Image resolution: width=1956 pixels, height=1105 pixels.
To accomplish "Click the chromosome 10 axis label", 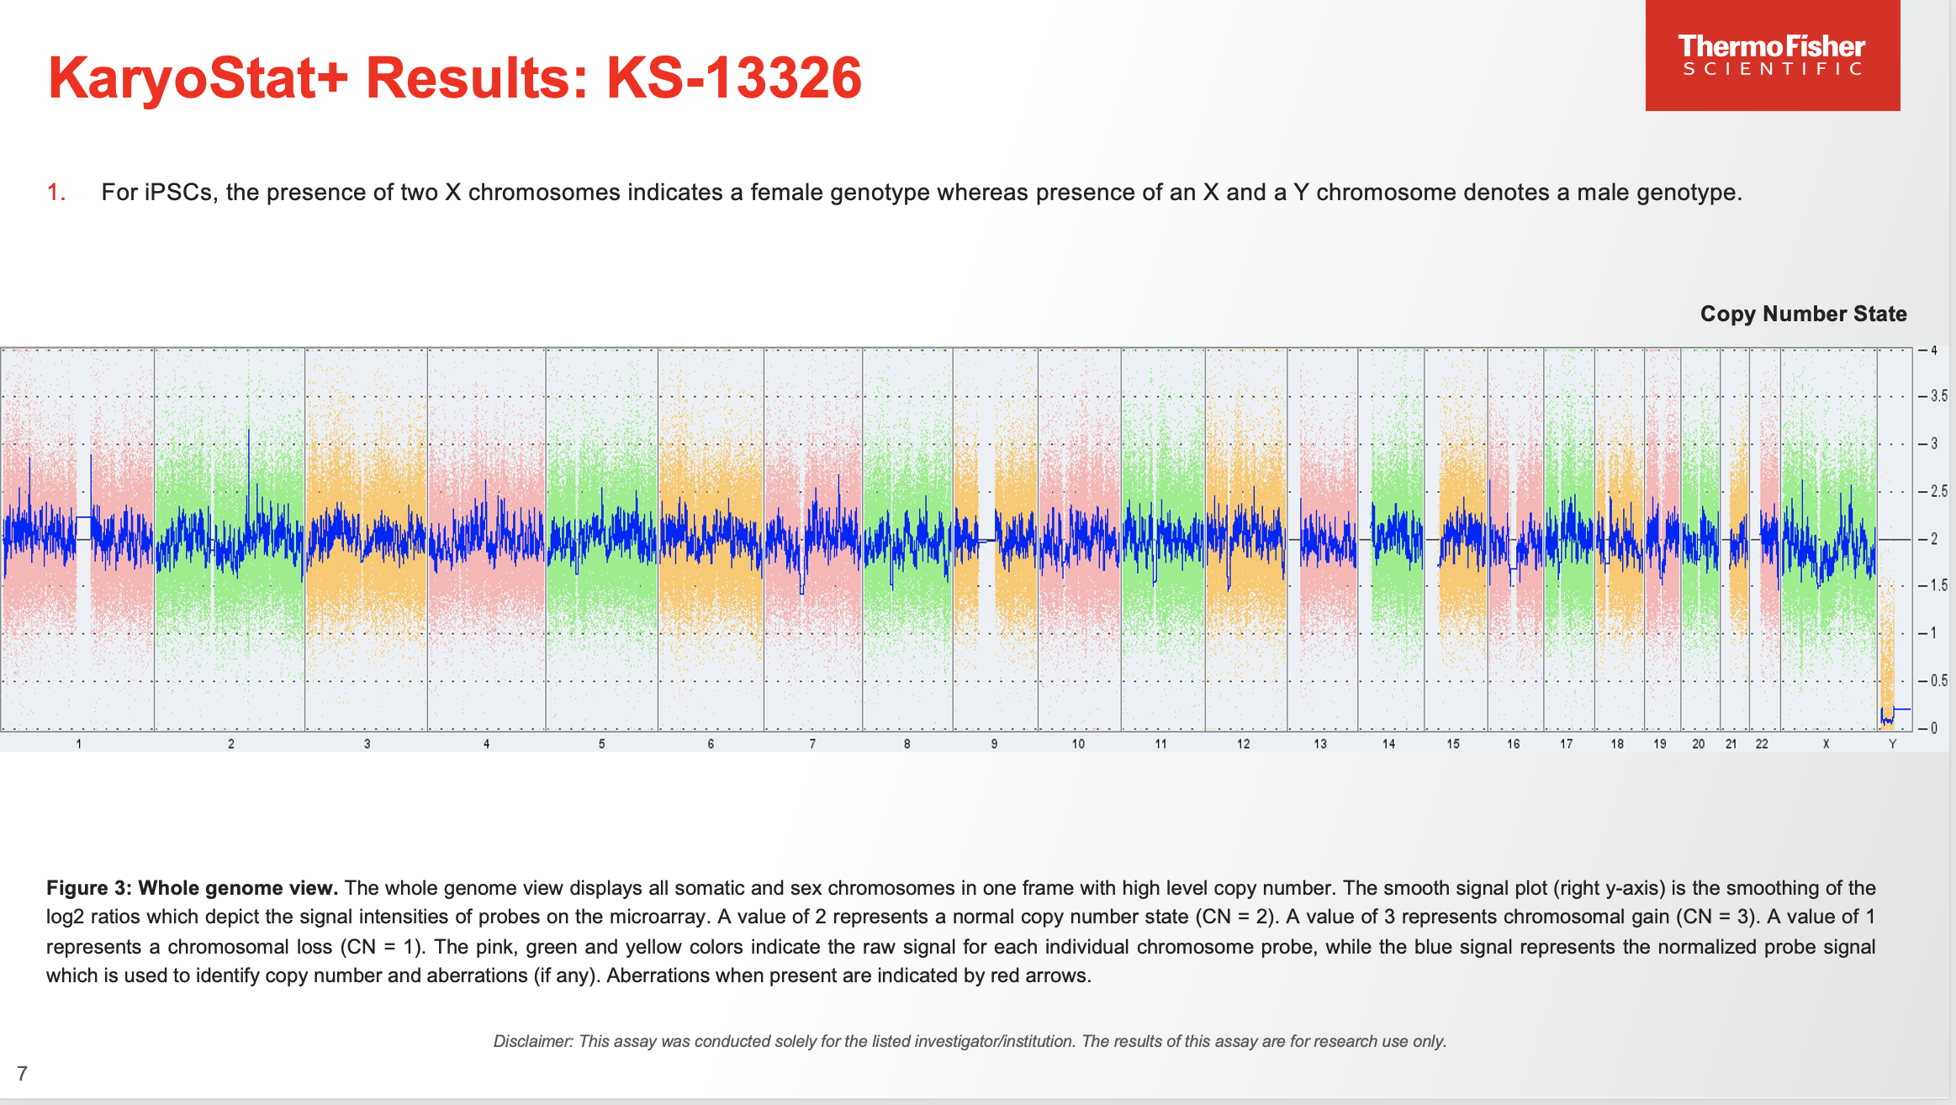I will coord(1078,744).
